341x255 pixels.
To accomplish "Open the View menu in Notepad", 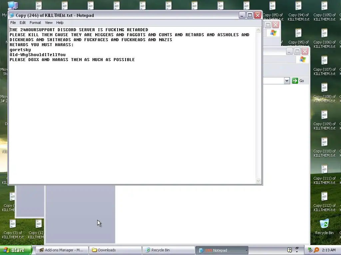I will click(x=49, y=23).
